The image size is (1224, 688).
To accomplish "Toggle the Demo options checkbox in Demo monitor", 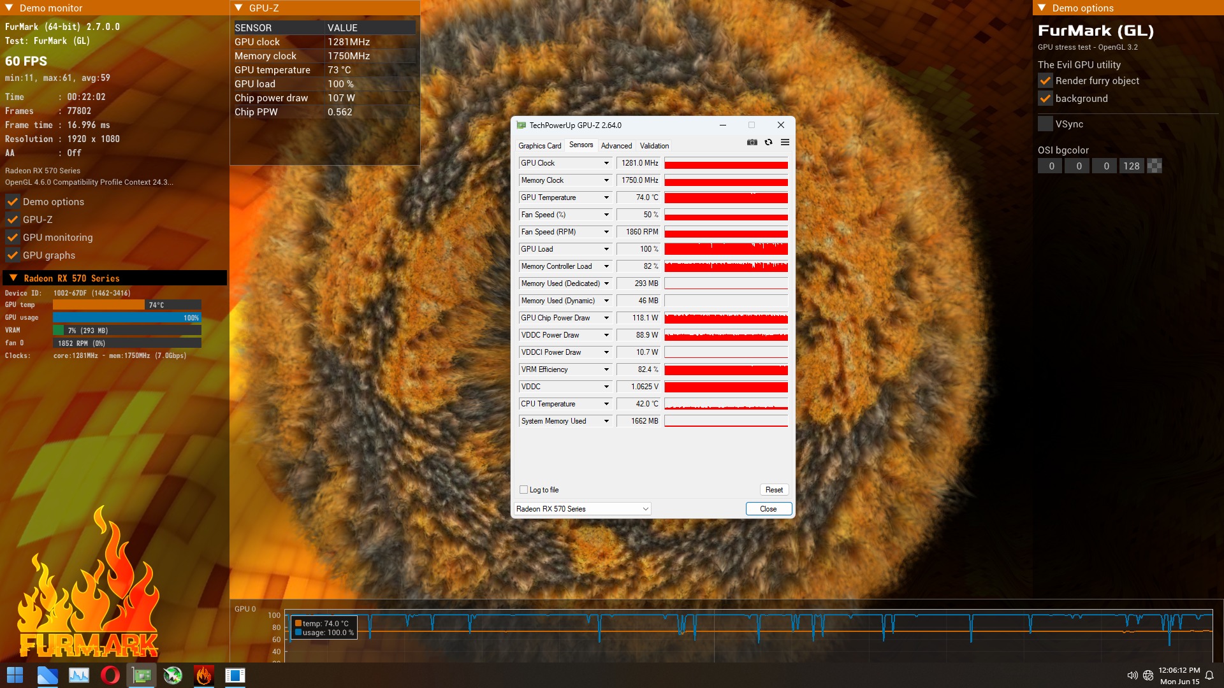I will click(13, 202).
